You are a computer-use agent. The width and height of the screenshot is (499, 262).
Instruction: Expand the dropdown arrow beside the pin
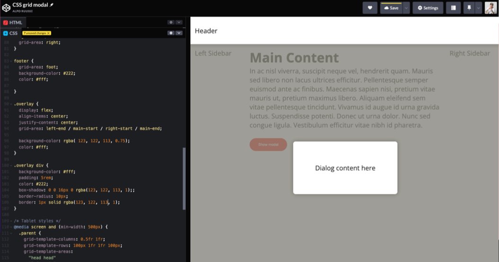tap(478, 8)
